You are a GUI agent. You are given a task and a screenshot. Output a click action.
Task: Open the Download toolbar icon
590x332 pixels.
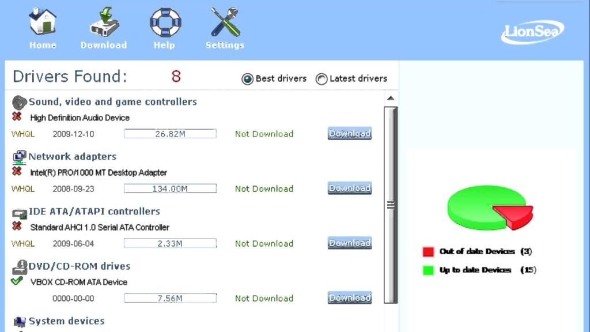[x=104, y=22]
